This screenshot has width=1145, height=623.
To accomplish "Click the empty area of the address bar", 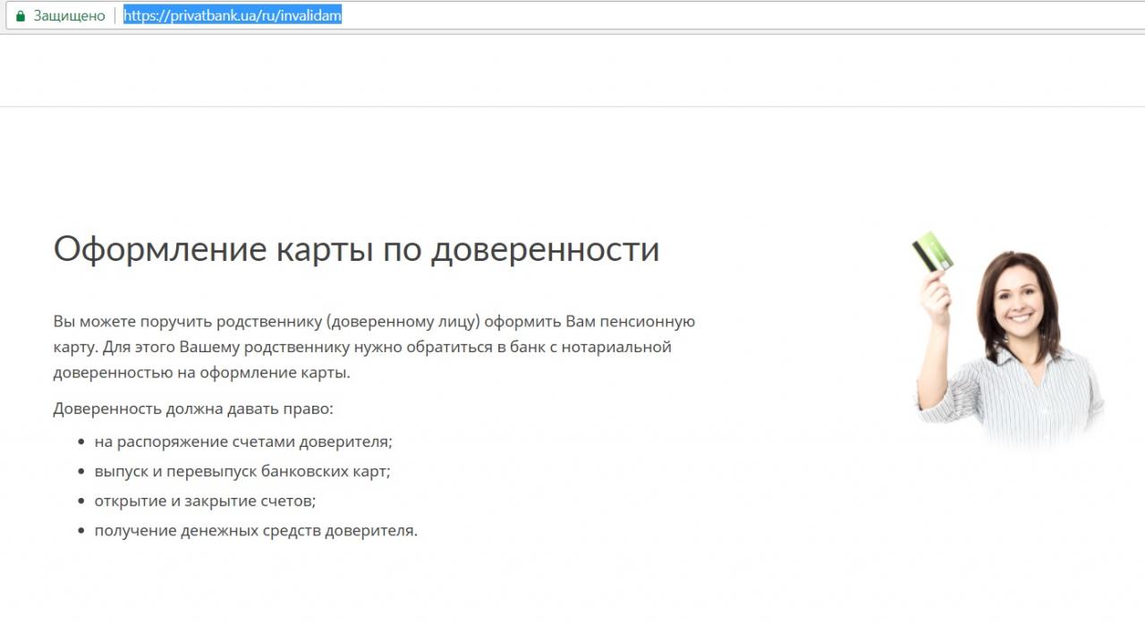I will pos(716,16).
